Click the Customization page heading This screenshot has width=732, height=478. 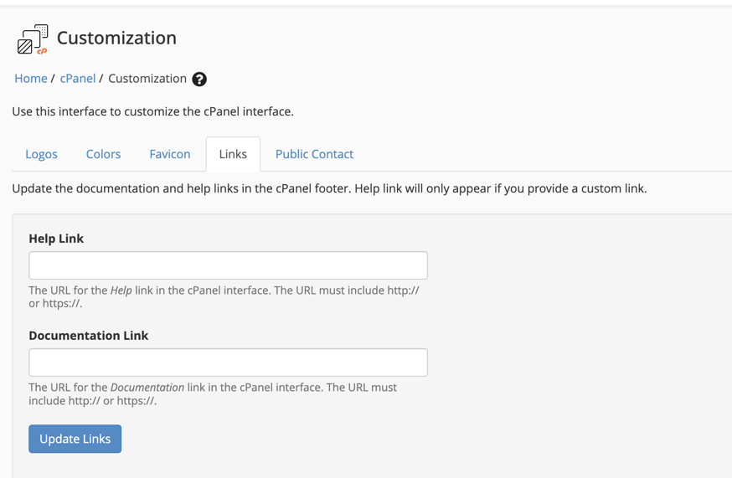(x=116, y=38)
